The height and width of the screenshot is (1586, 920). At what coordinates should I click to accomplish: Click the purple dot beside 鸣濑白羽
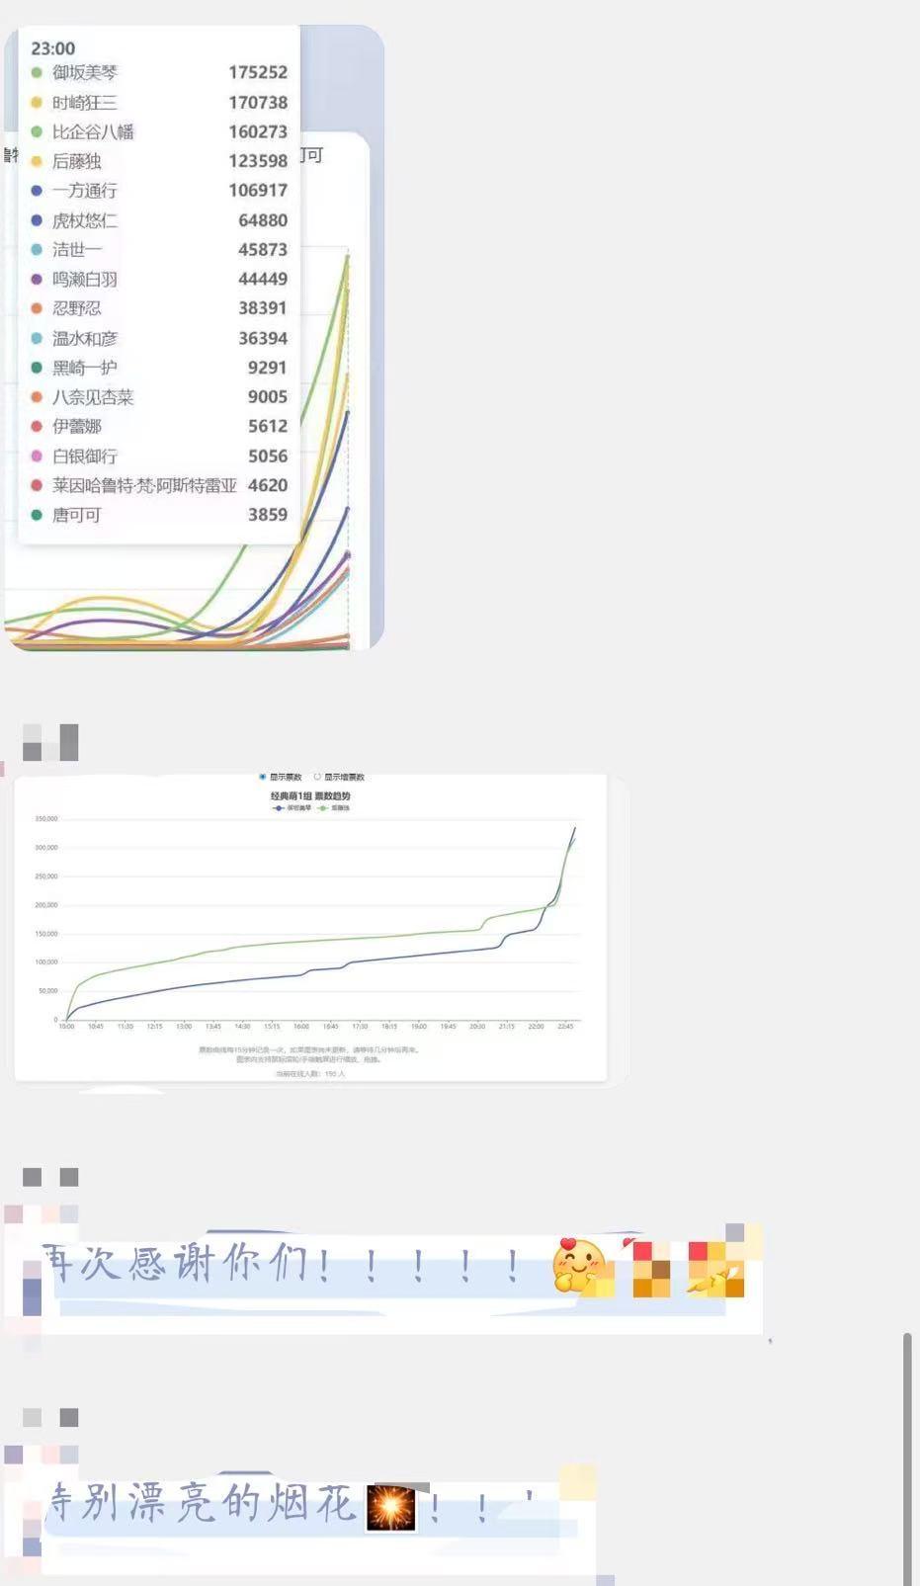[37, 280]
